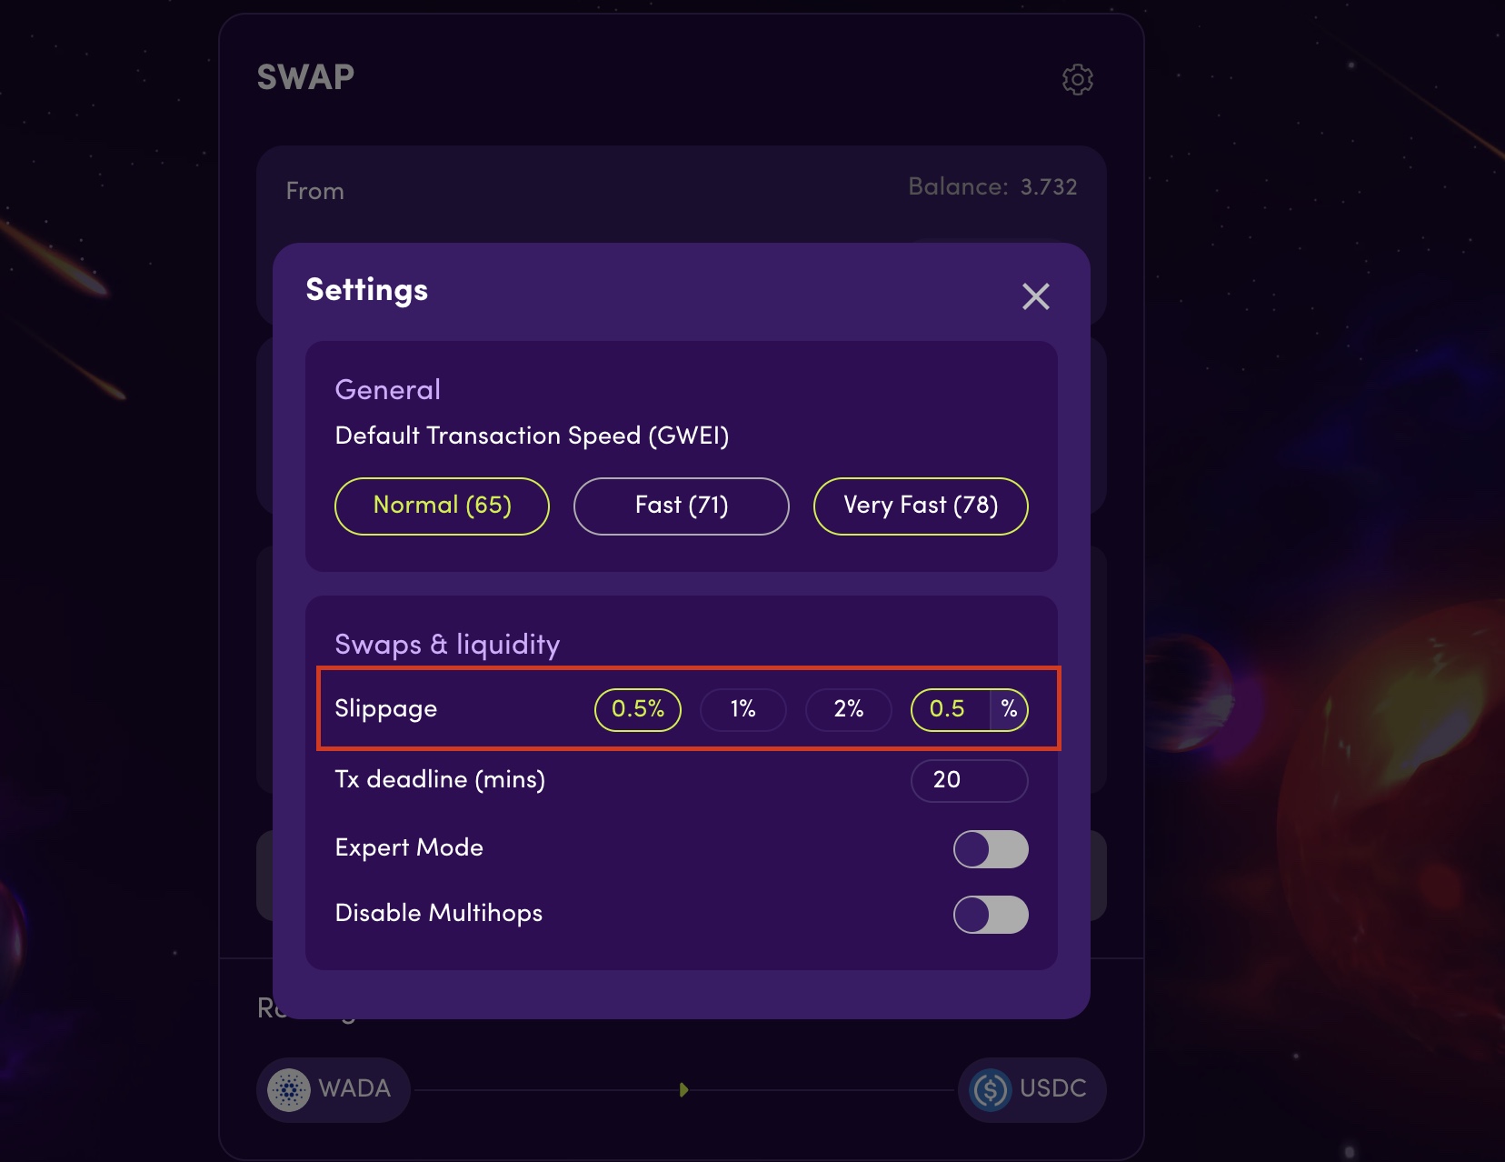Image resolution: width=1505 pixels, height=1162 pixels.
Task: Click the General section heading
Action: [x=388, y=390]
